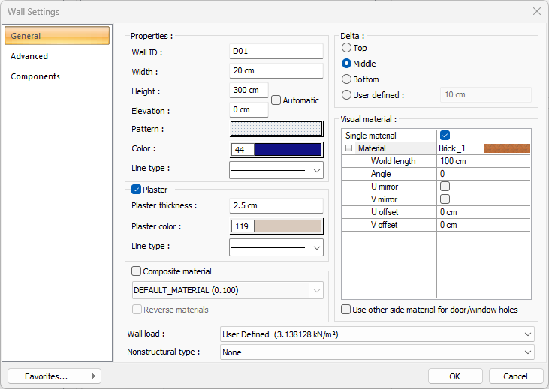Image resolution: width=549 pixels, height=389 pixels.
Task: Enable the Automatic height checkbox
Action: tap(276, 100)
